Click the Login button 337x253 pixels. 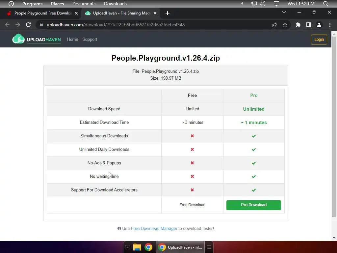tap(319, 40)
